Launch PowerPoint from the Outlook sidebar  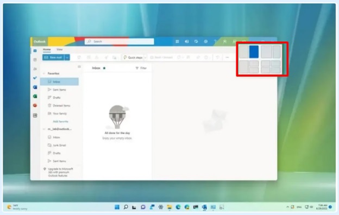pyautogui.click(x=35, y=105)
